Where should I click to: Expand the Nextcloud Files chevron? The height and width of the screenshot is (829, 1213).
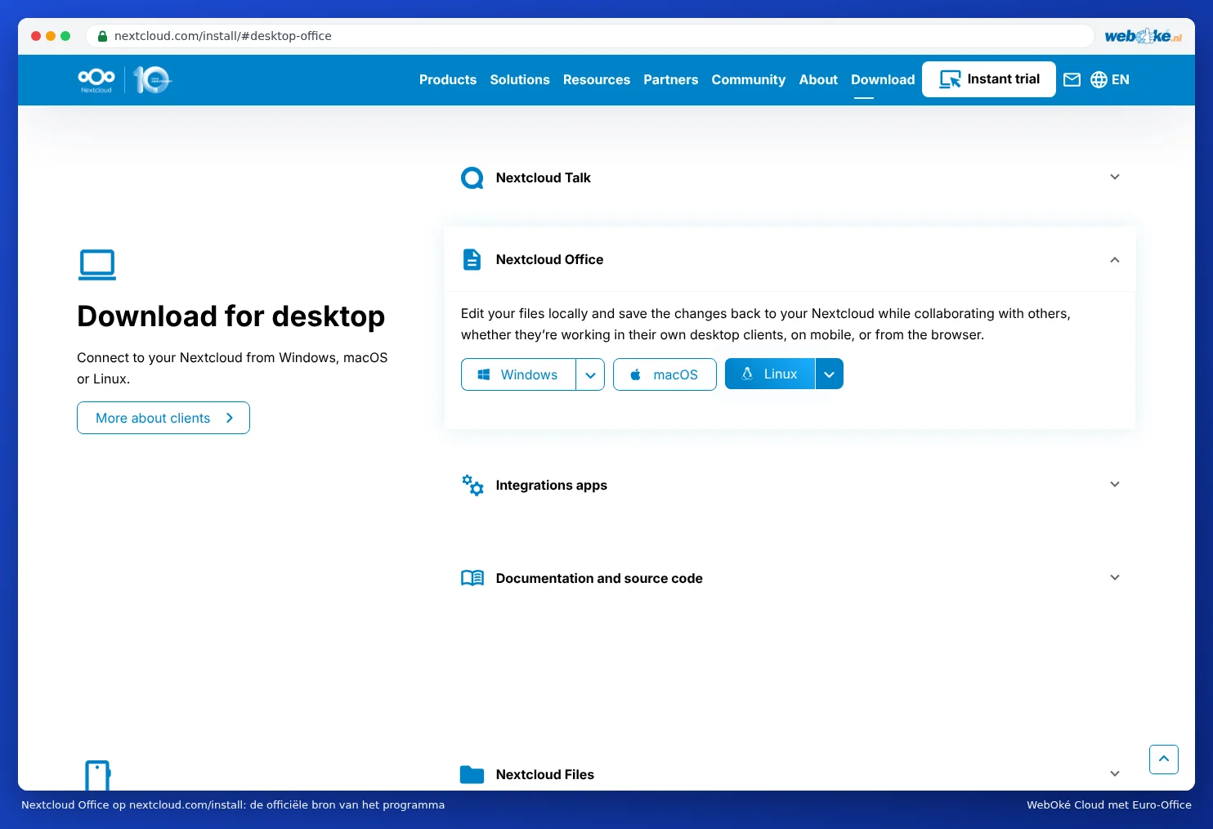coord(1115,774)
